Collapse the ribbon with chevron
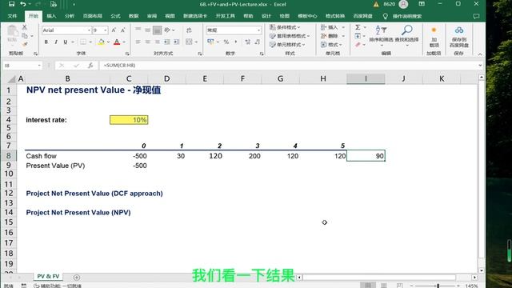Viewport: 512px width, 288px height. coord(480,54)
